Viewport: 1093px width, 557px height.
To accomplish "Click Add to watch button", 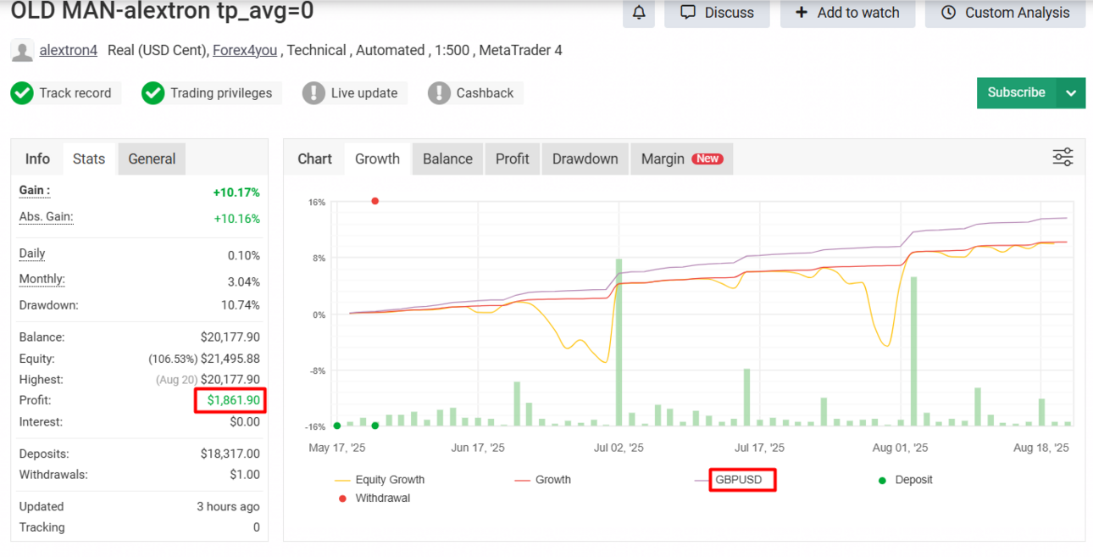I will (x=847, y=13).
